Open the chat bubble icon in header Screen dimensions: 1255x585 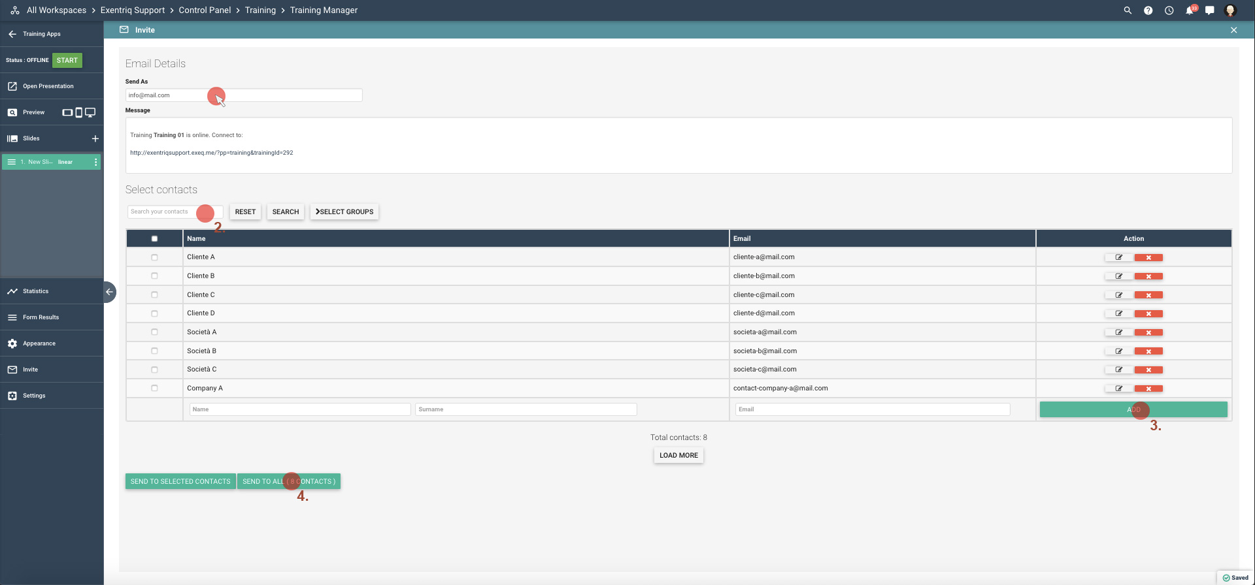pyautogui.click(x=1210, y=10)
